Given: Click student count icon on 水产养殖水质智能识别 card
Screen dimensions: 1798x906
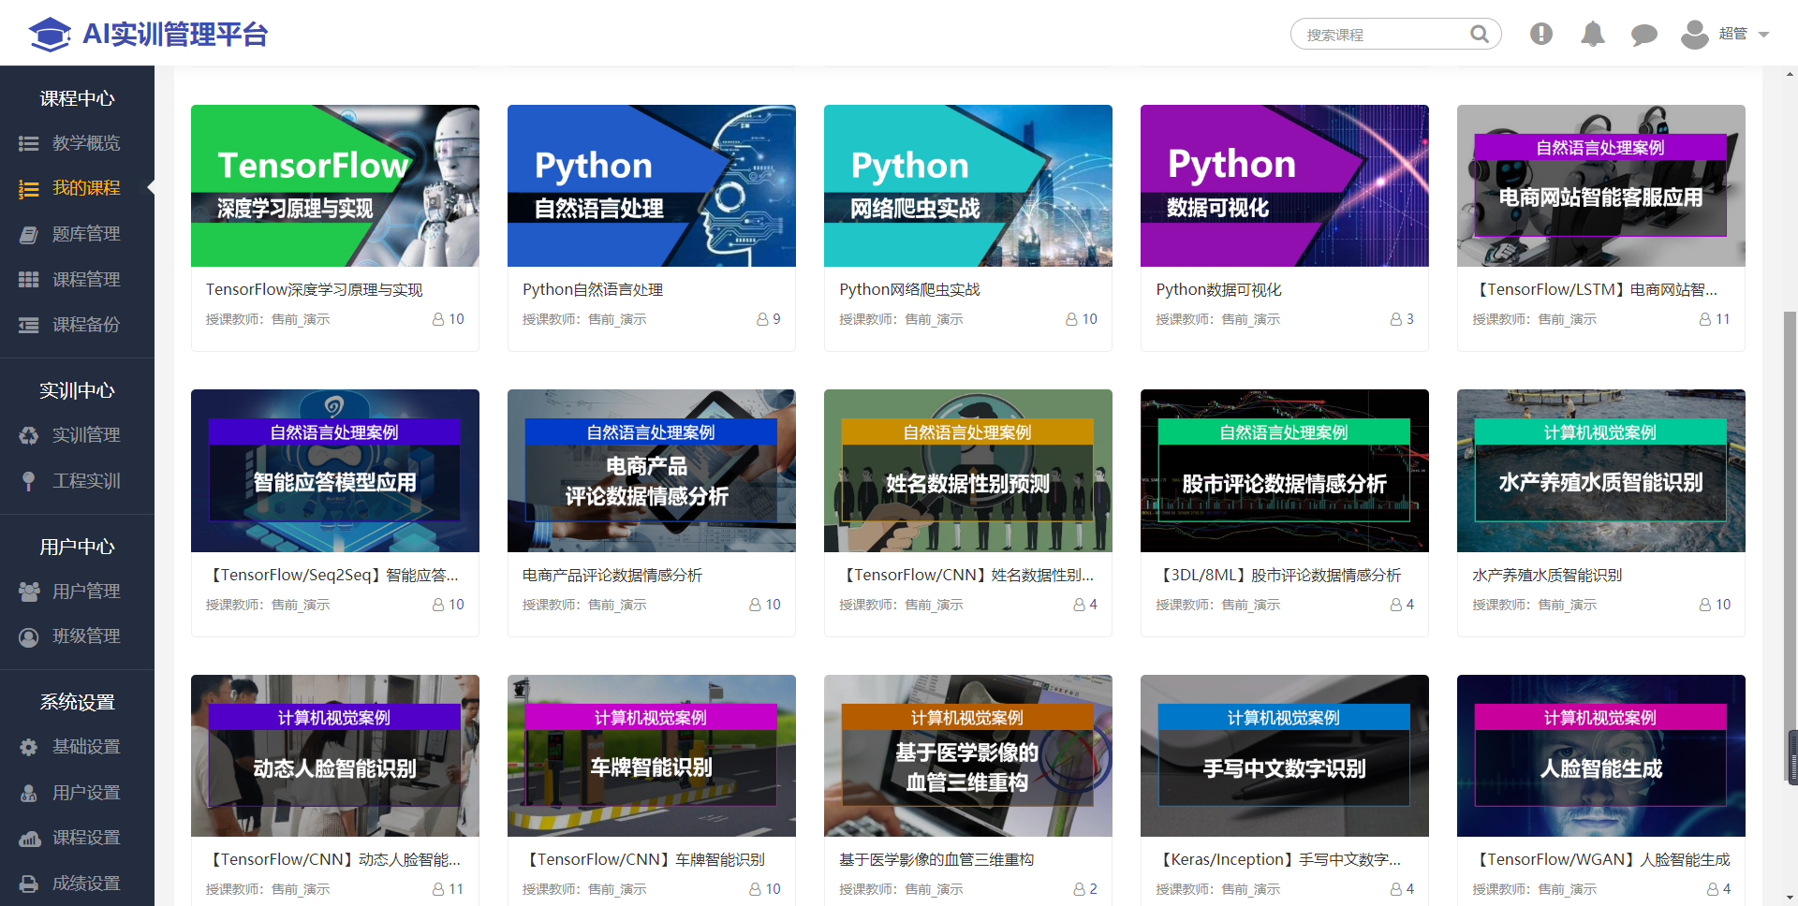Looking at the screenshot, I should [1704, 605].
